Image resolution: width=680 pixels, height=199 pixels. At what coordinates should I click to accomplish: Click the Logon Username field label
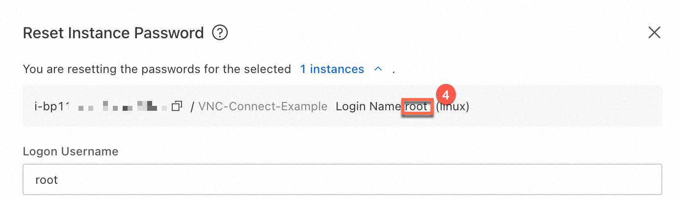tap(71, 151)
